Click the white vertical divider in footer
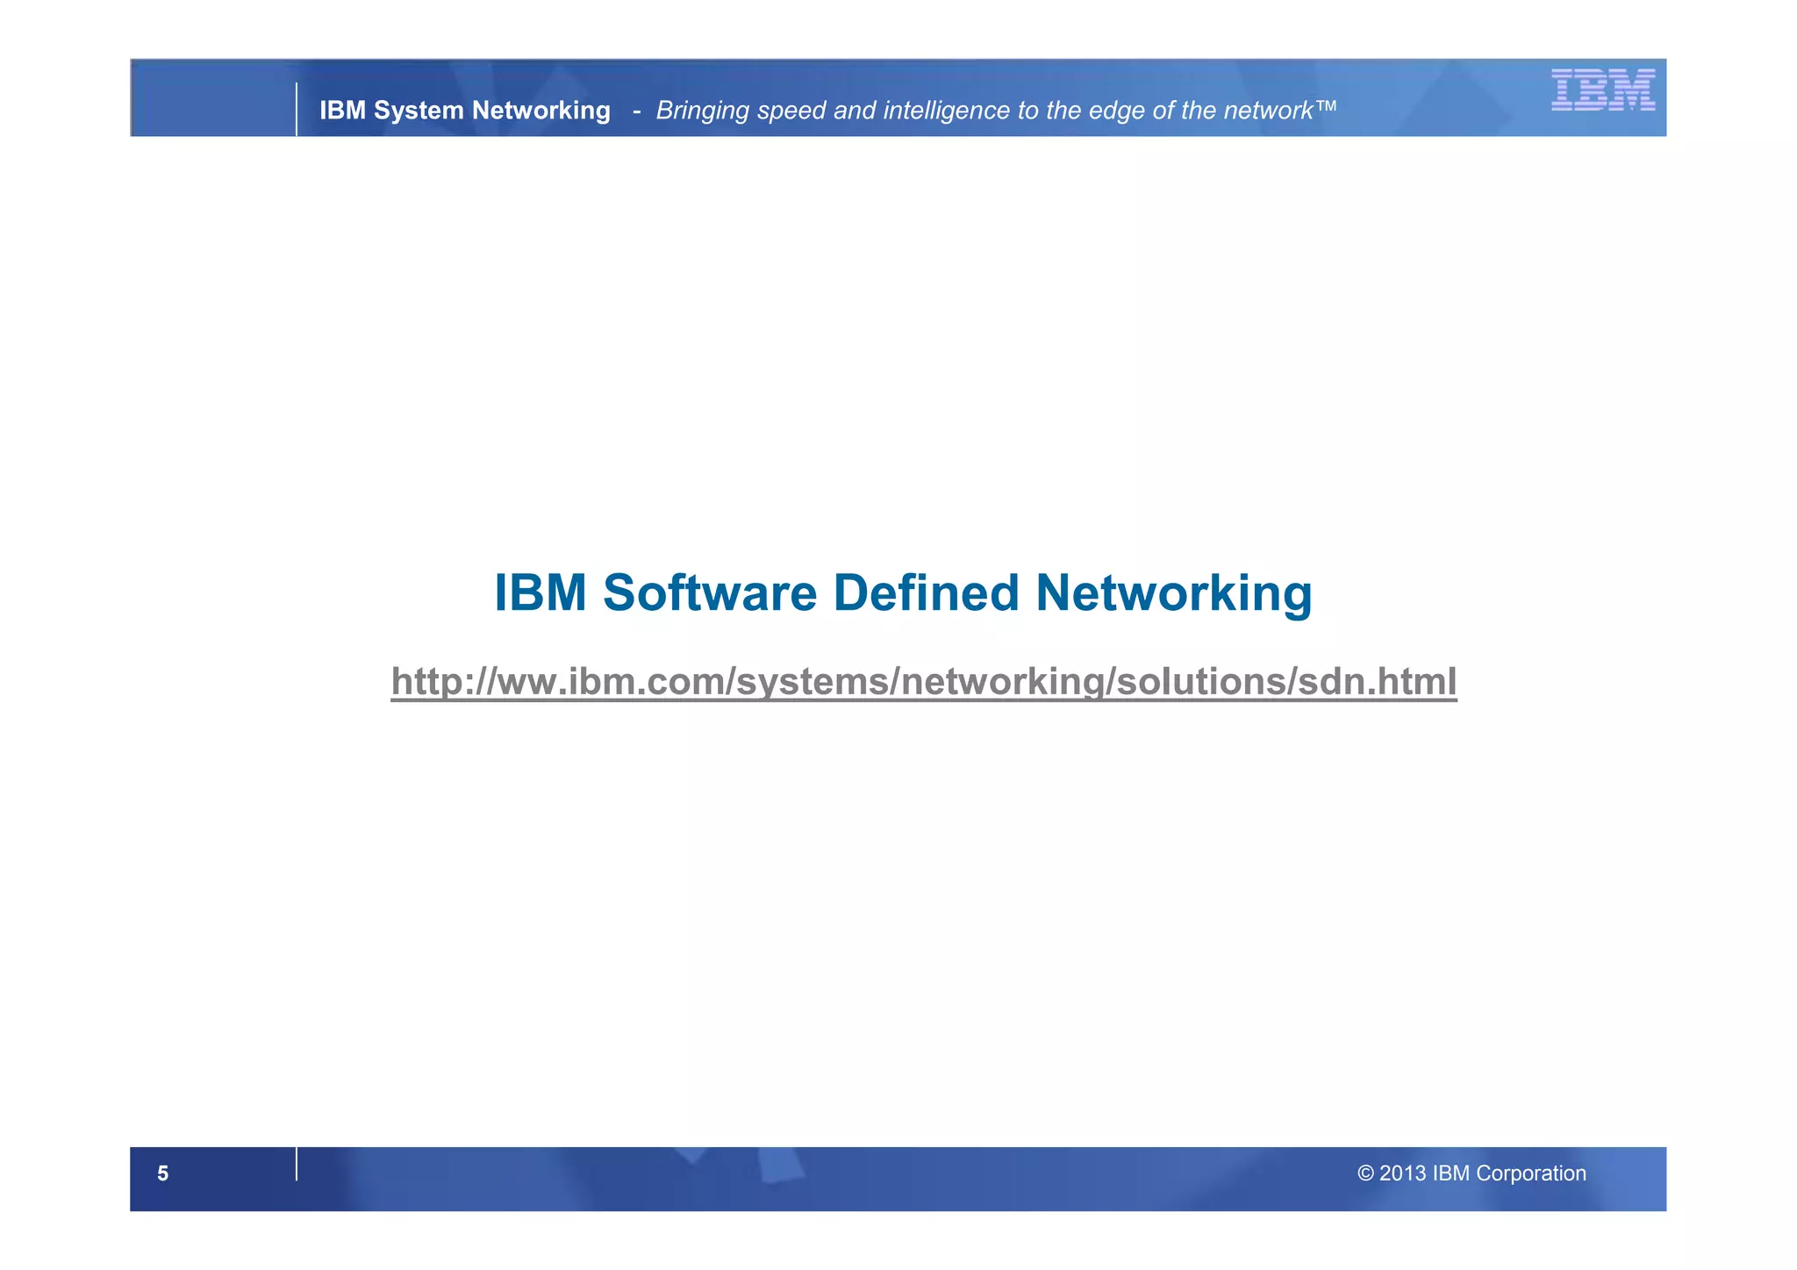The image size is (1797, 1270). 297,1164
